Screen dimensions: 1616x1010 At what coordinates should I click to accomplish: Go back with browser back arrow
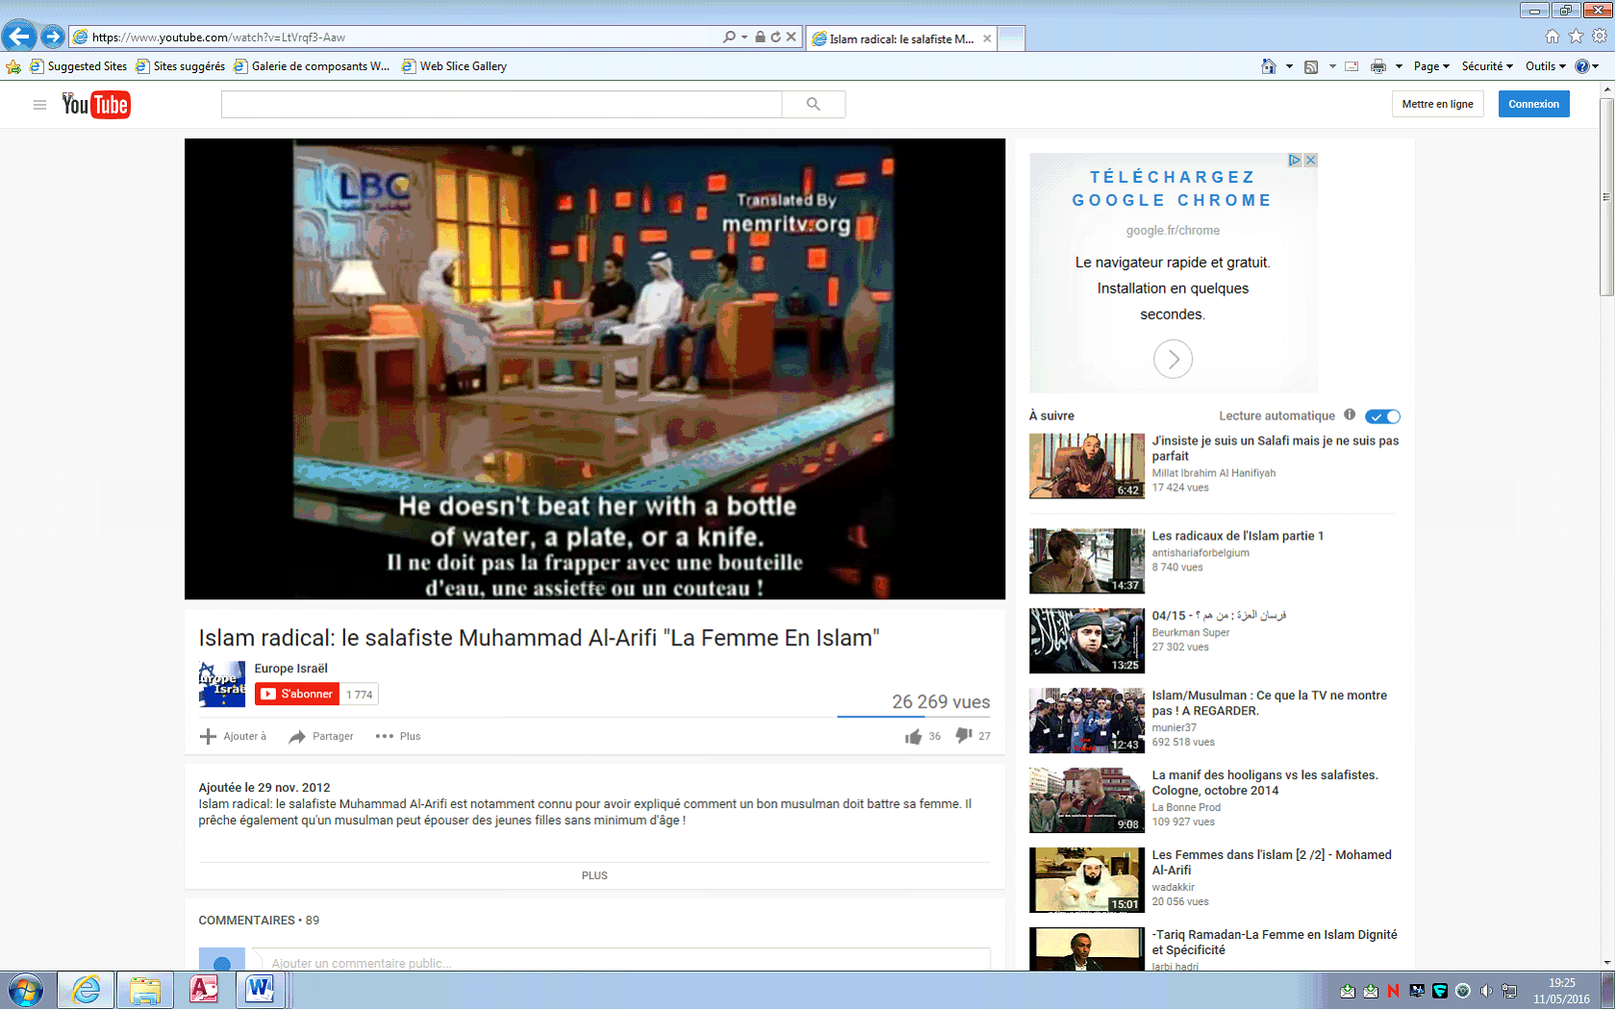pos(19,37)
